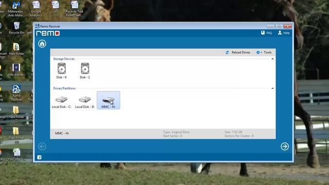Open the-distille... desktop icon
This screenshot has height=185, width=329.
[x=16, y=70]
